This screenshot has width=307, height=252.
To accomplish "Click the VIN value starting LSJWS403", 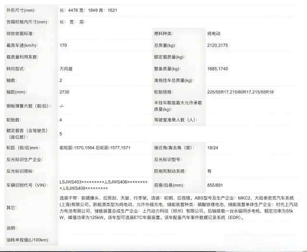I will [x=104, y=185].
